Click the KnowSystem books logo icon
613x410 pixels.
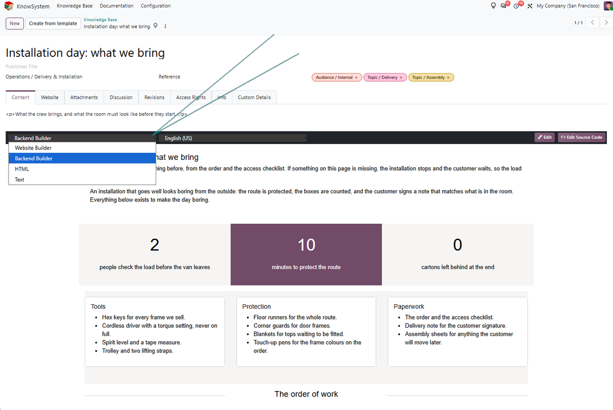pos(9,6)
